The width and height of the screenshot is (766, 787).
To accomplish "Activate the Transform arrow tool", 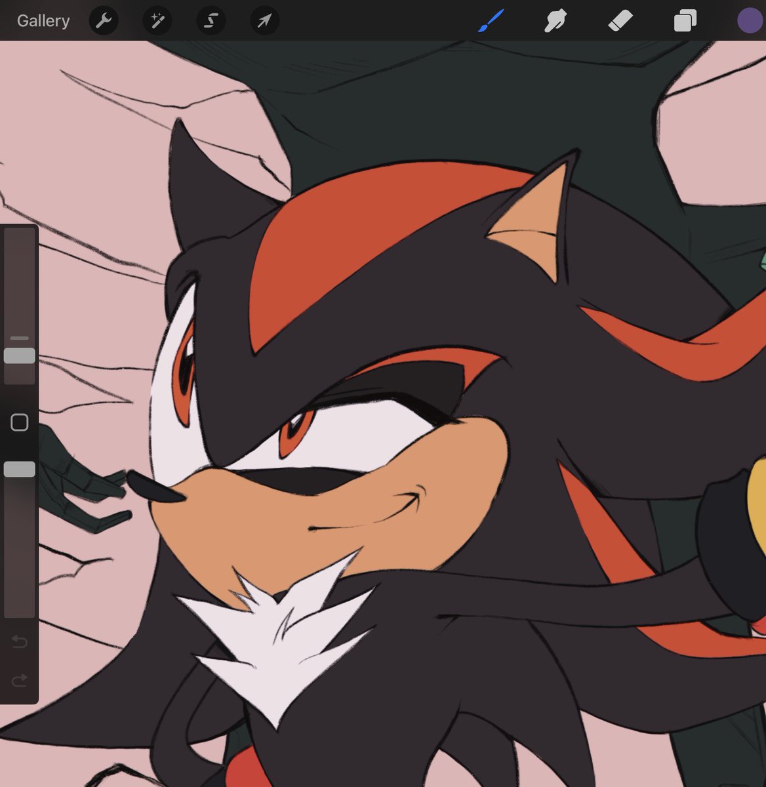I will [x=265, y=21].
